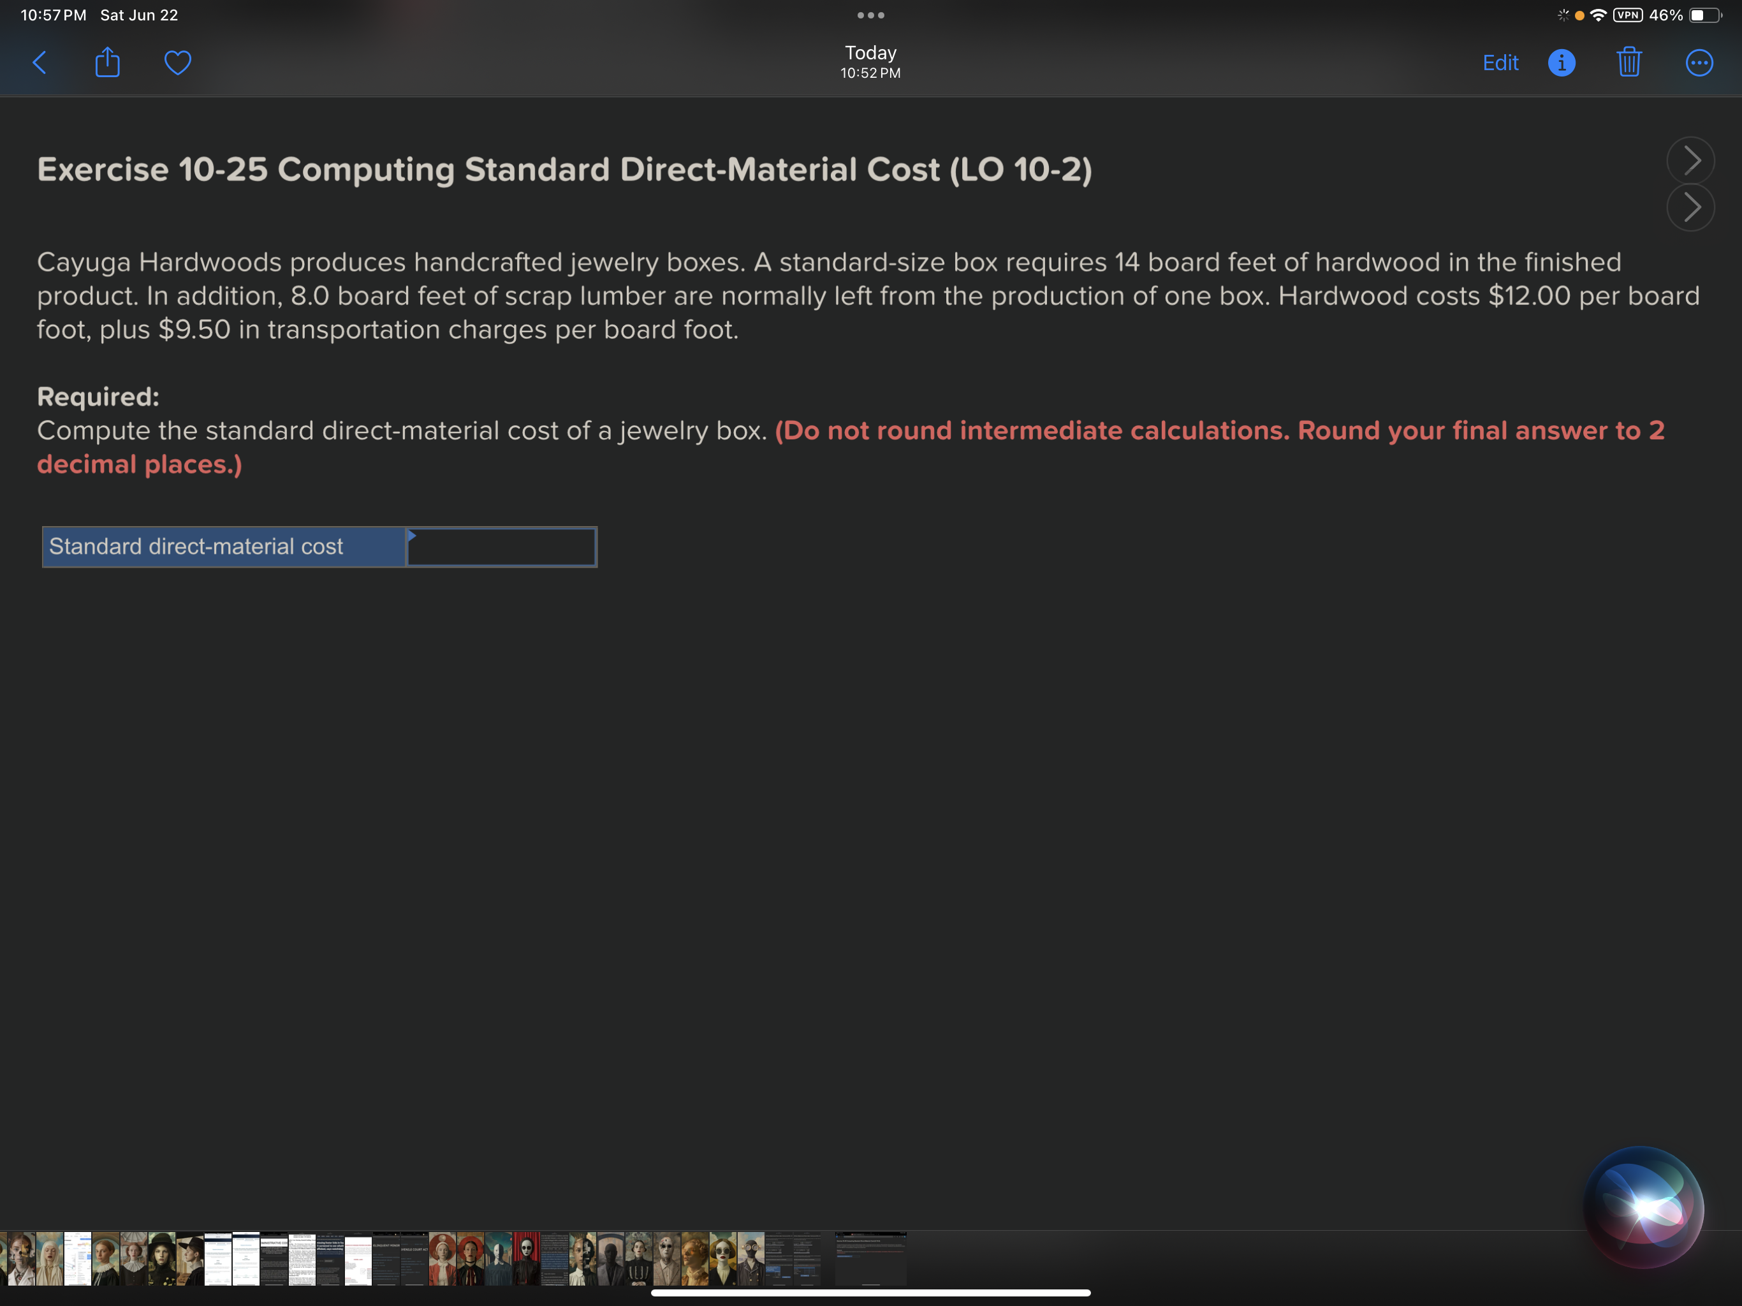Favorite photo with heart icon
The width and height of the screenshot is (1742, 1306).
(177, 62)
